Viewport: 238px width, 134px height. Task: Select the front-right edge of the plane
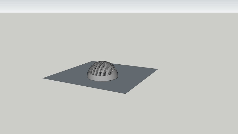point(142,81)
